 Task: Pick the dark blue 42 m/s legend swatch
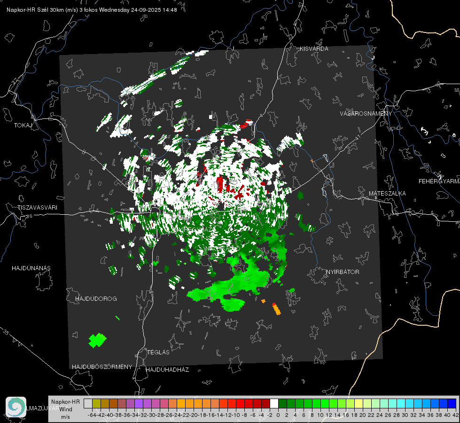(x=452, y=403)
